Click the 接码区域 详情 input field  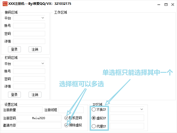(x=29, y=41)
